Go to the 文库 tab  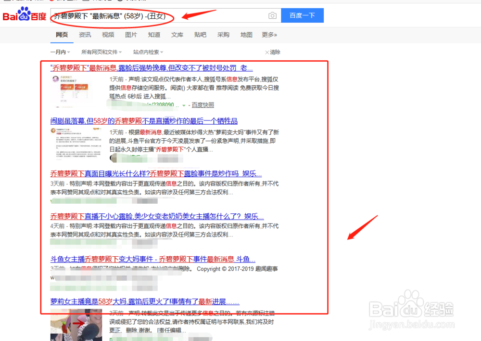click(177, 35)
